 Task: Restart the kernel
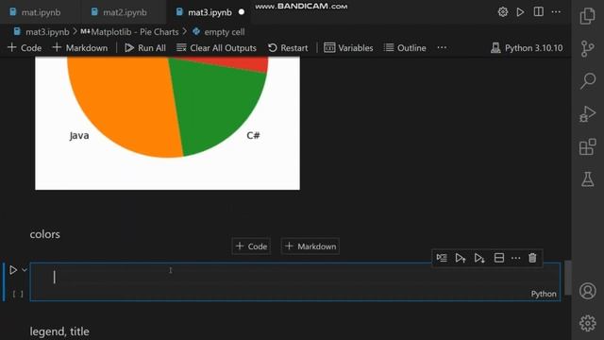coord(288,48)
